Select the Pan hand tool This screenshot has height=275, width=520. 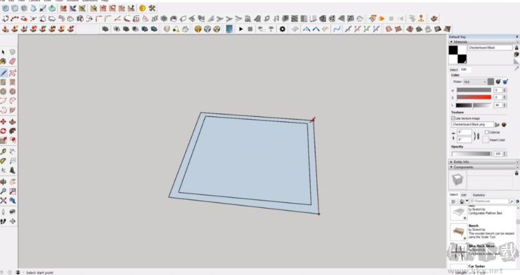tap(12, 182)
